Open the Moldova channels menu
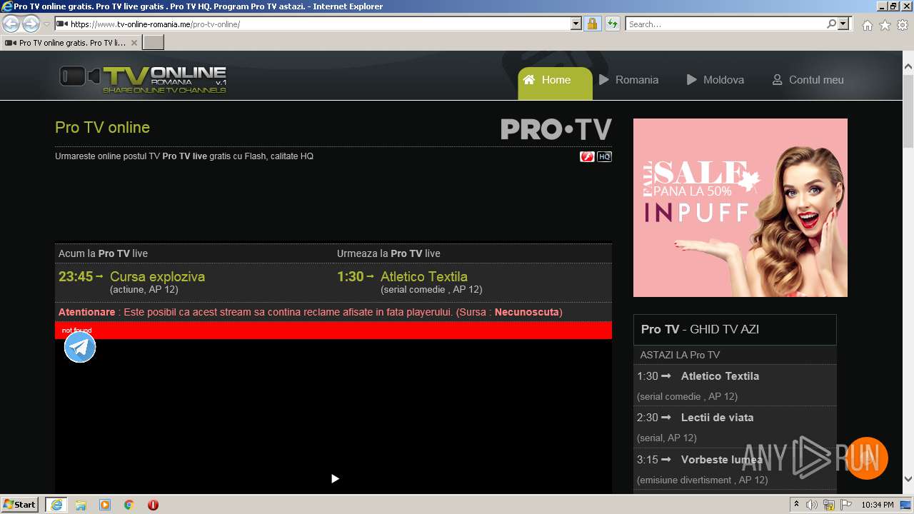 (715, 80)
